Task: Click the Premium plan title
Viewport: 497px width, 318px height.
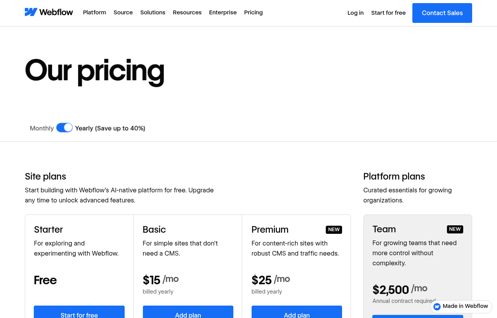Action: 270,230
